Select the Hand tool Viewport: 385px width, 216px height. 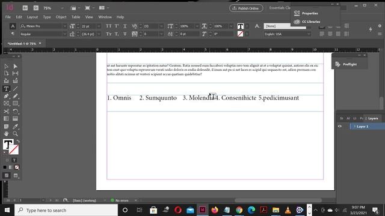click(x=6, y=134)
